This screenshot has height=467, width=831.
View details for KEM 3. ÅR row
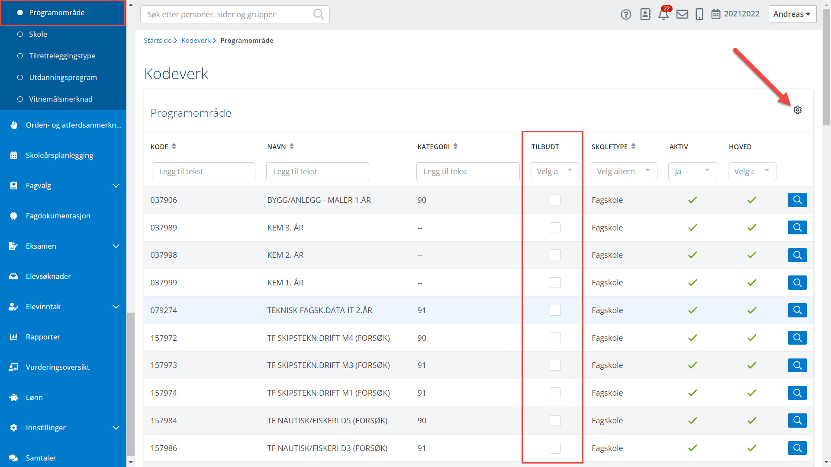[x=797, y=227]
